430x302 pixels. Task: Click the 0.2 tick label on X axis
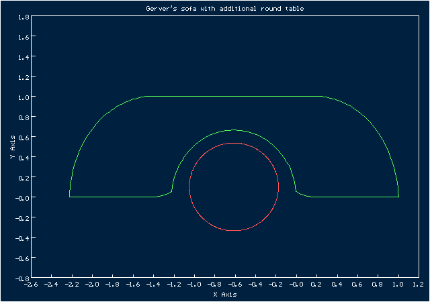pos(316,285)
